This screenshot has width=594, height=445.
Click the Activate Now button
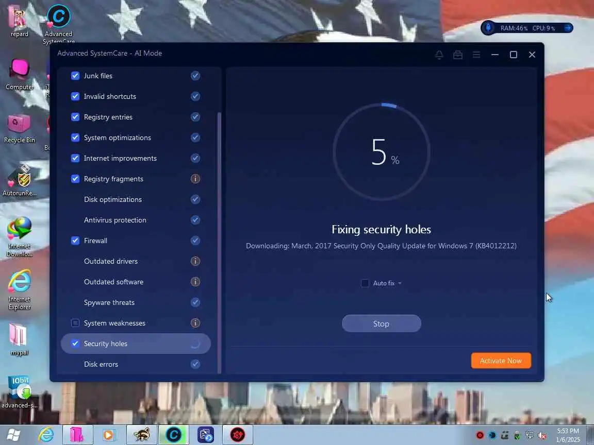point(501,361)
